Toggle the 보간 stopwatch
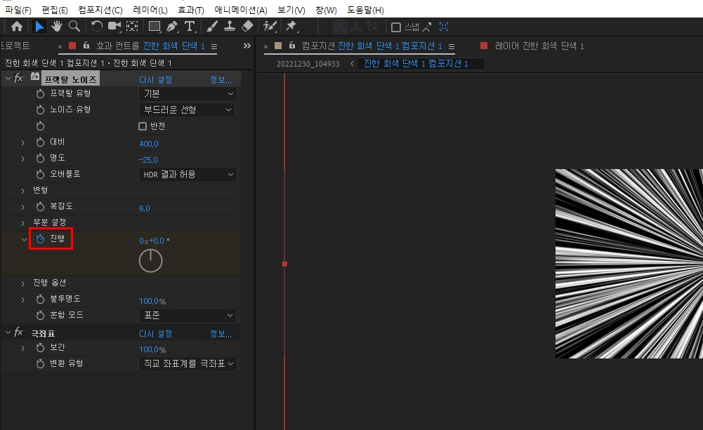The height and width of the screenshot is (430, 703). point(40,348)
